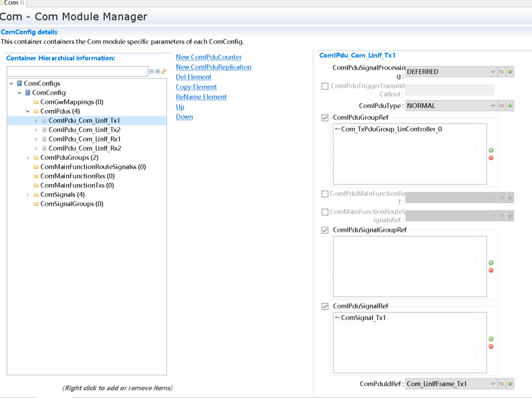Click green add icon for ComIPduSignalRef list
Viewport: 532px width, 398px height.
pyautogui.click(x=491, y=339)
